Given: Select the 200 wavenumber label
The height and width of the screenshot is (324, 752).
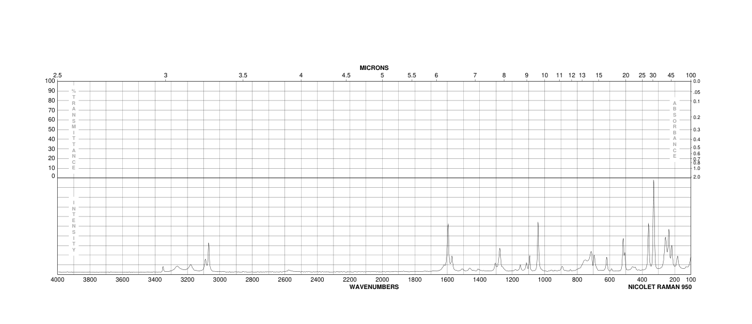Looking at the screenshot, I should pyautogui.click(x=675, y=280).
